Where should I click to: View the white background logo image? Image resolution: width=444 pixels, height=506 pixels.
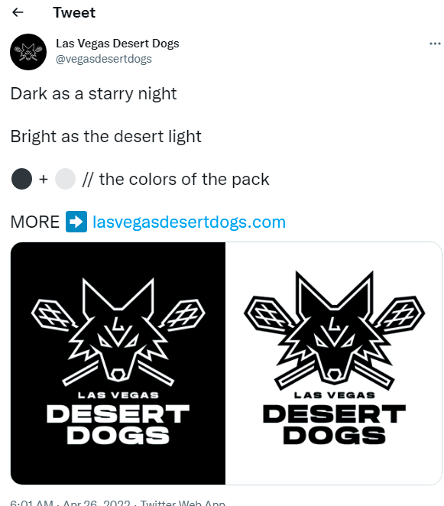pyautogui.click(x=334, y=363)
